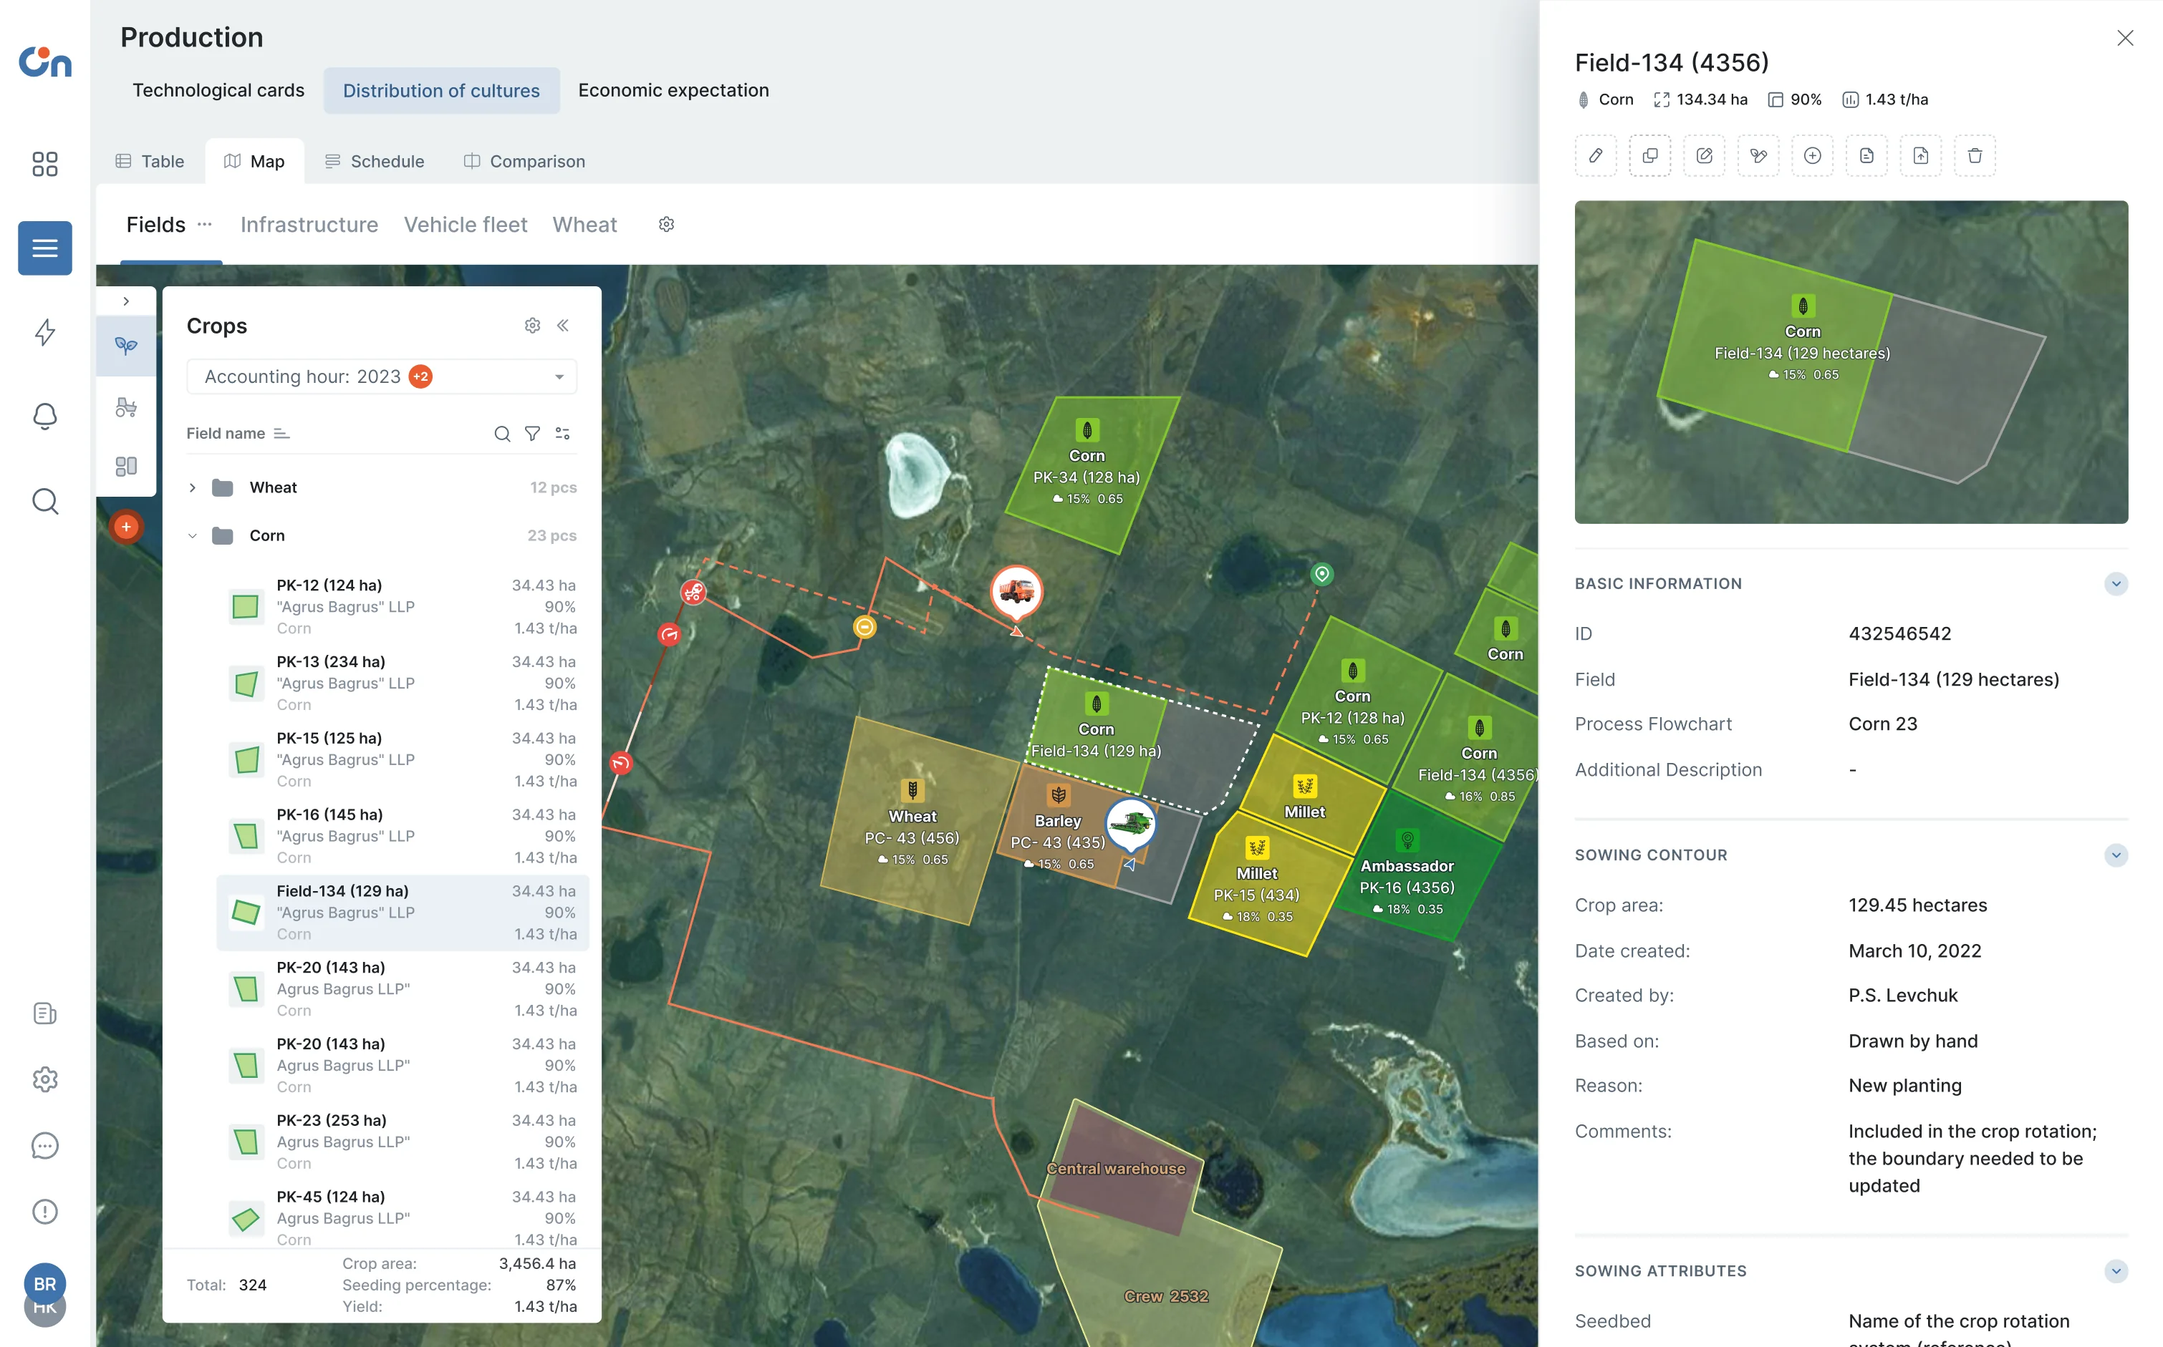Click the BR user avatar
Screen dimensions: 2163x1347
[x=44, y=1284]
